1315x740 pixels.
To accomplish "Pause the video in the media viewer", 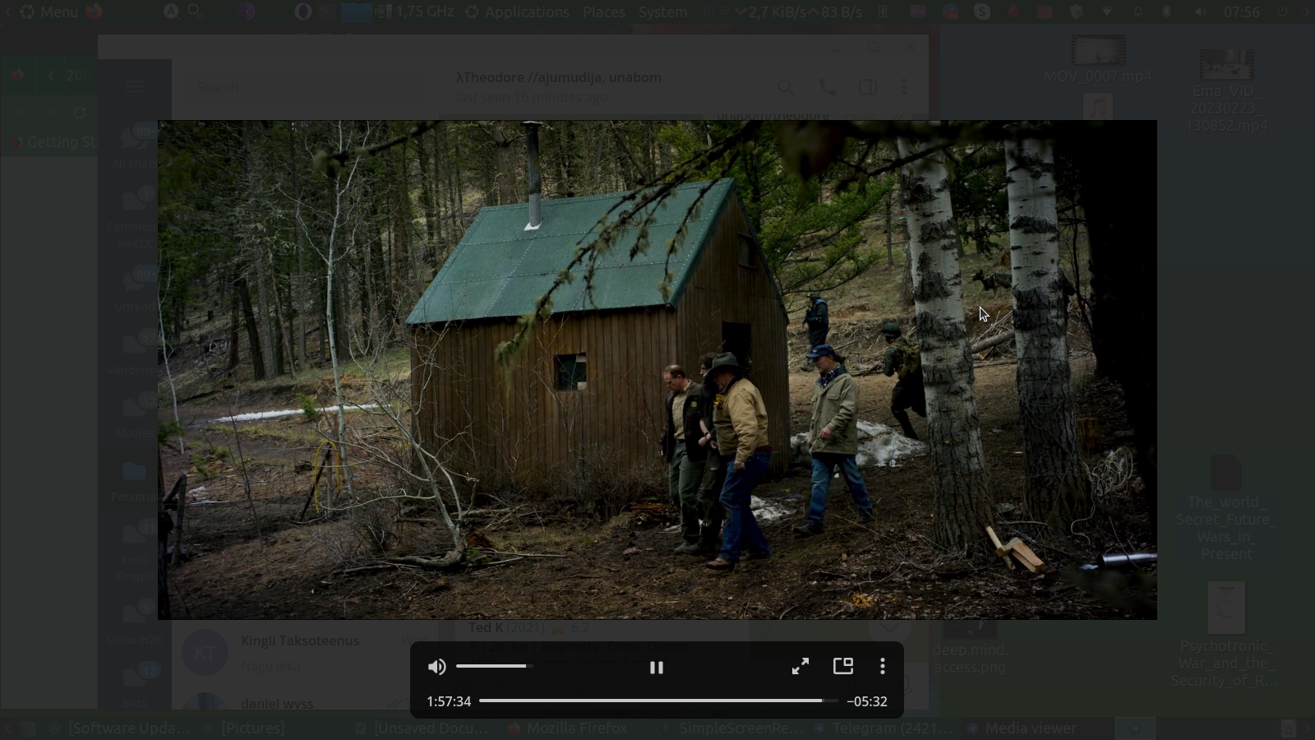I will (657, 668).
